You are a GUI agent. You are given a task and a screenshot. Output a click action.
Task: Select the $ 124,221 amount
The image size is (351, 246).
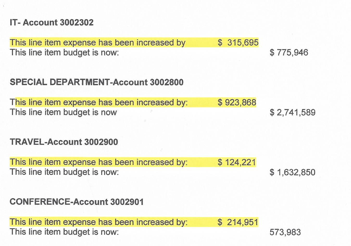(x=237, y=162)
